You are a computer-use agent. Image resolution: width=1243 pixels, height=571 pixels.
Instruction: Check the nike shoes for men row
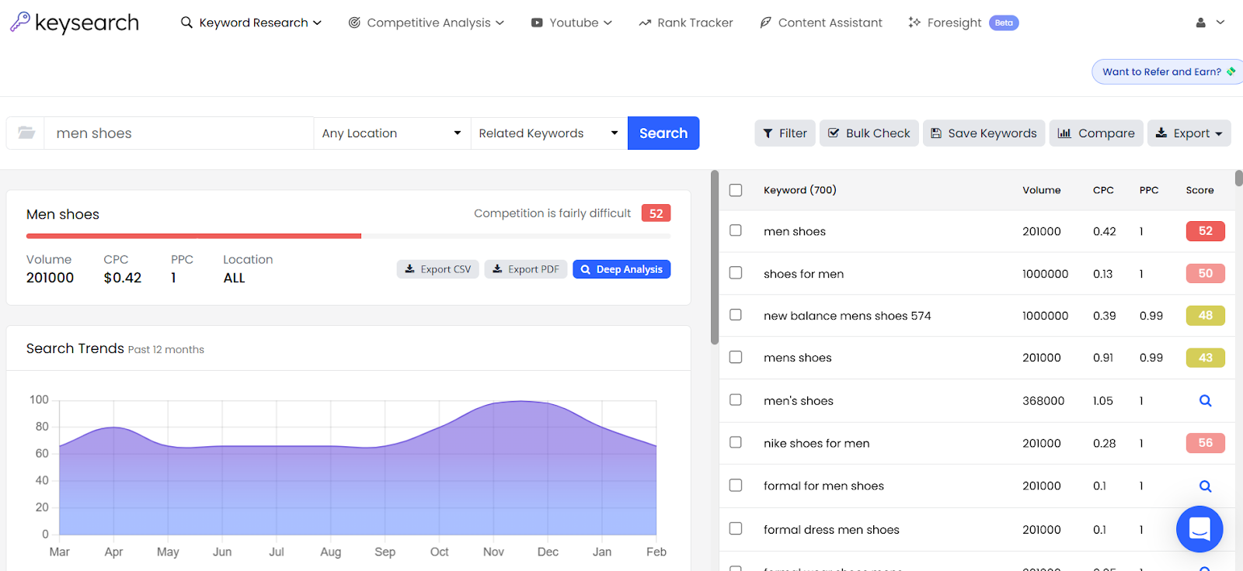pos(736,442)
